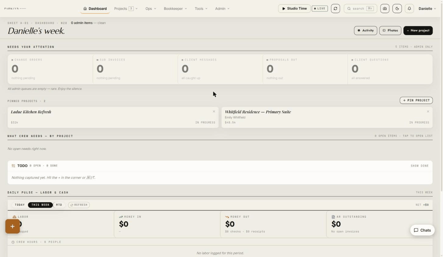Toggle SHOW DONE todos
This screenshot has width=443, height=257.
point(420,166)
